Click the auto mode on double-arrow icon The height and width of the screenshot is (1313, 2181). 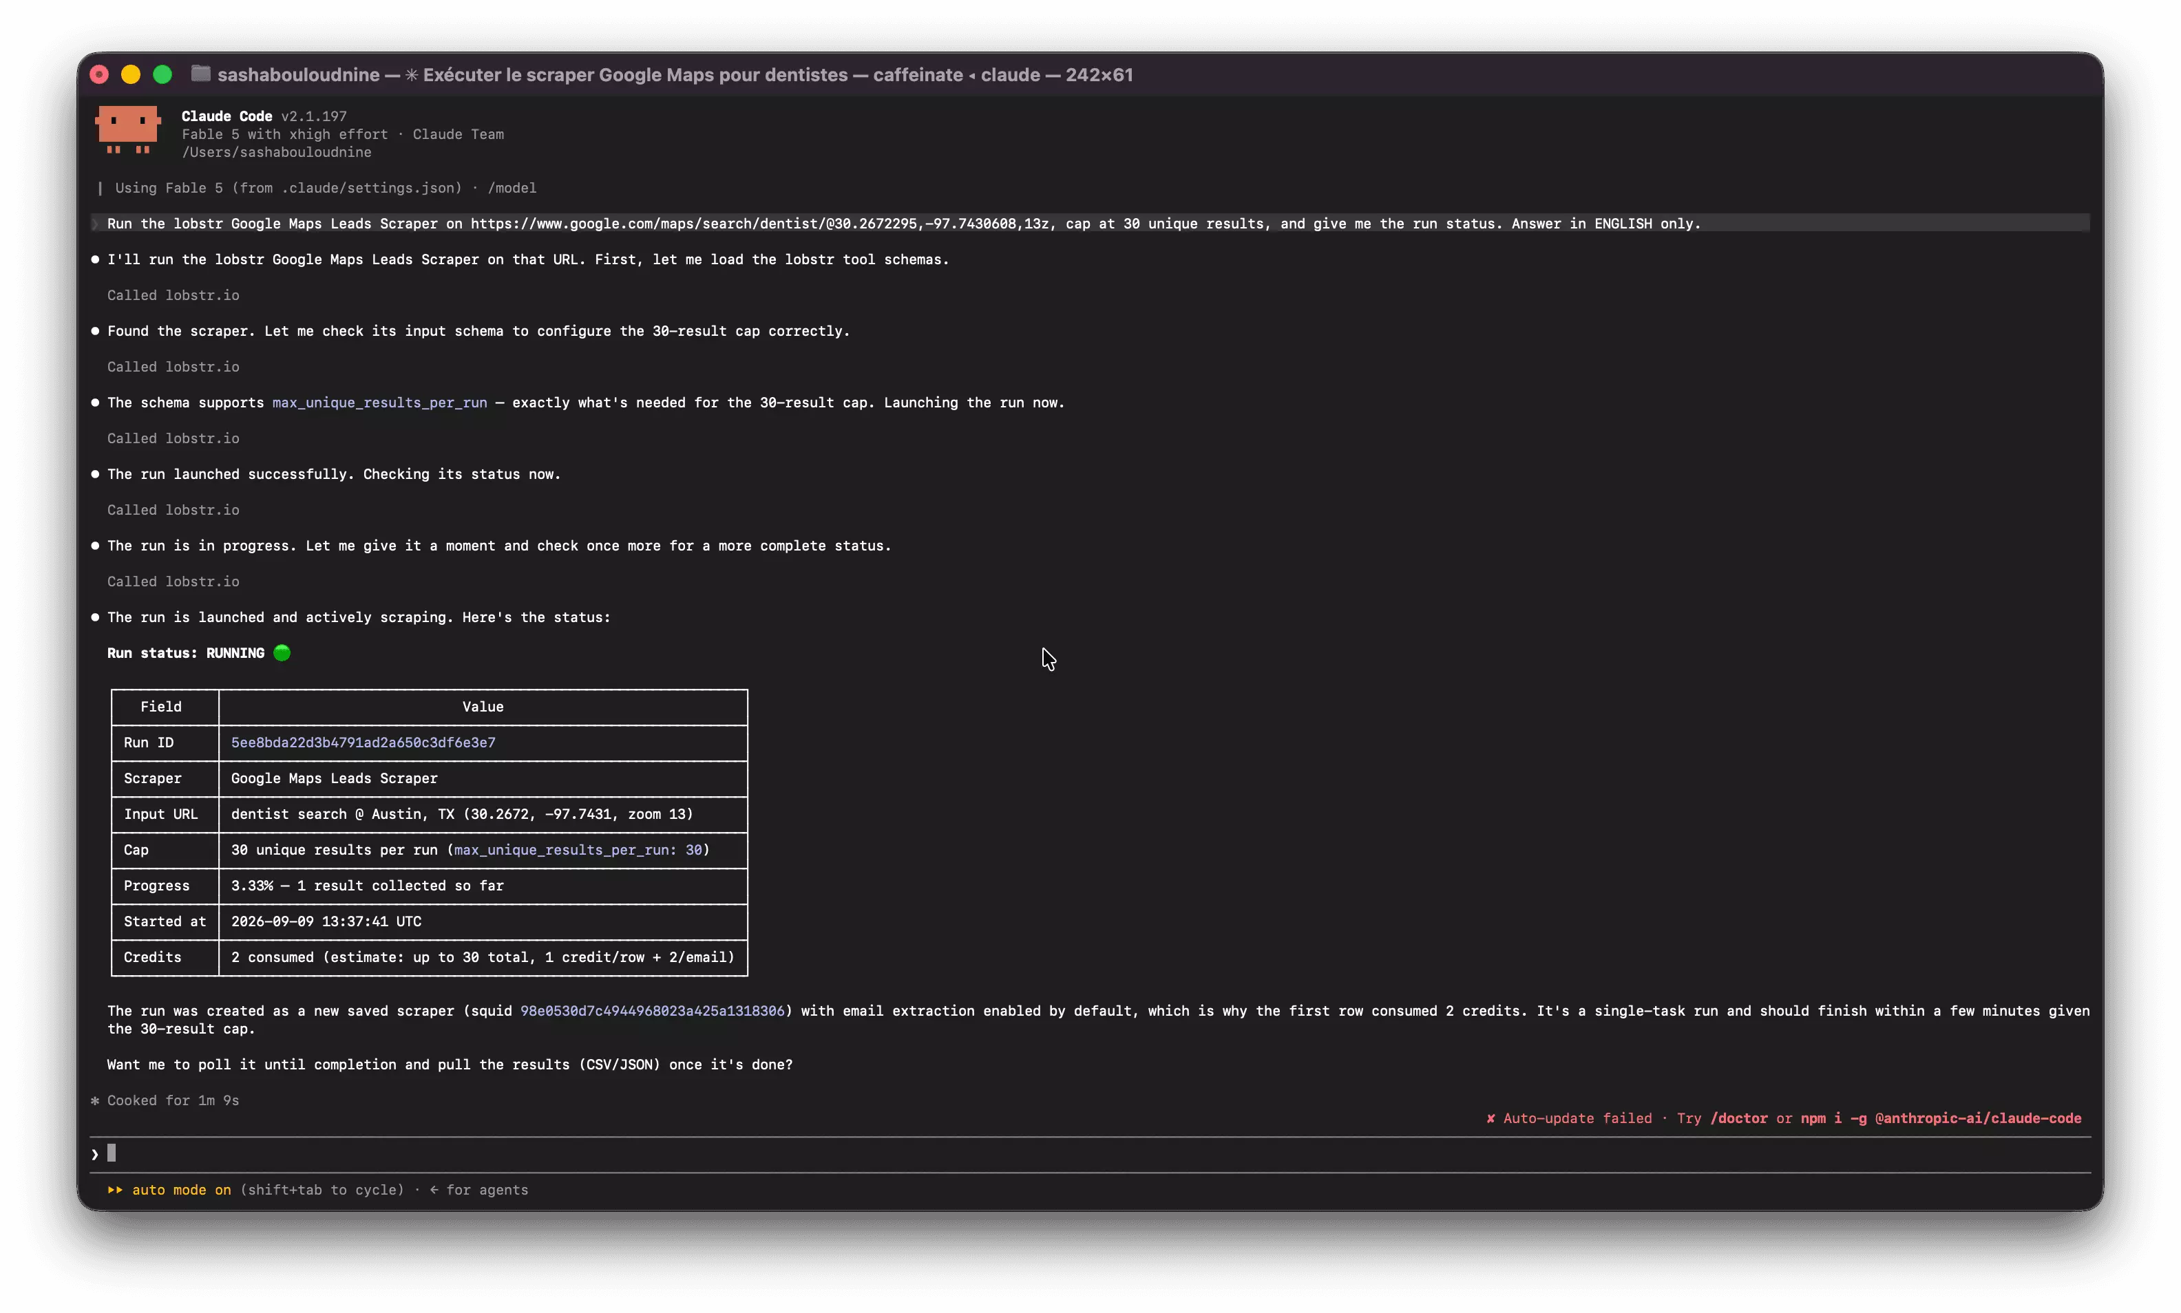tap(115, 1190)
